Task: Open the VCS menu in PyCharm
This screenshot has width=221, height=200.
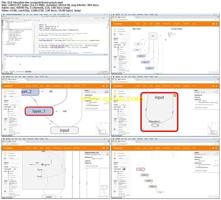Action: [x=58, y=15]
